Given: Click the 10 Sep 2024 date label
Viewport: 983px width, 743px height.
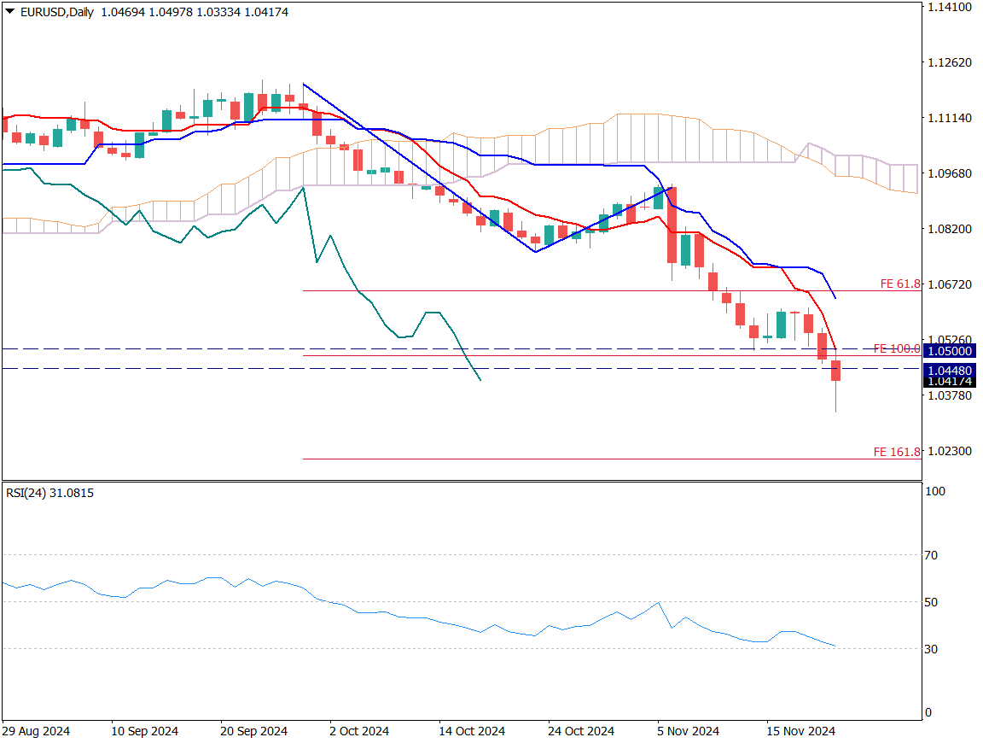Looking at the screenshot, I should pyautogui.click(x=145, y=731).
